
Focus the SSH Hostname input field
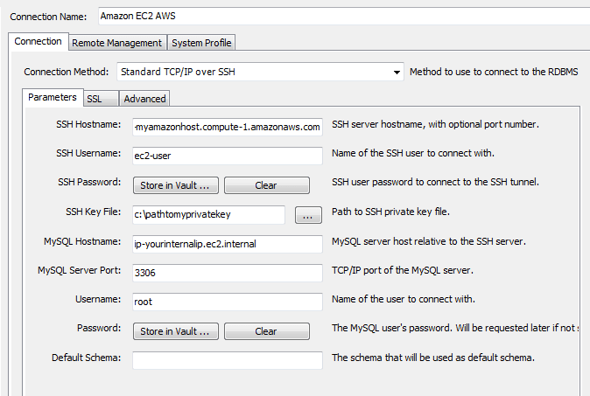(228, 127)
